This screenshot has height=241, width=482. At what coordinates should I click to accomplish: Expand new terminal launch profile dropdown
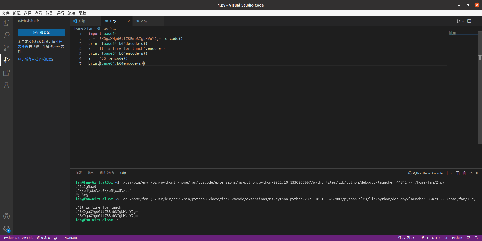click(452, 173)
